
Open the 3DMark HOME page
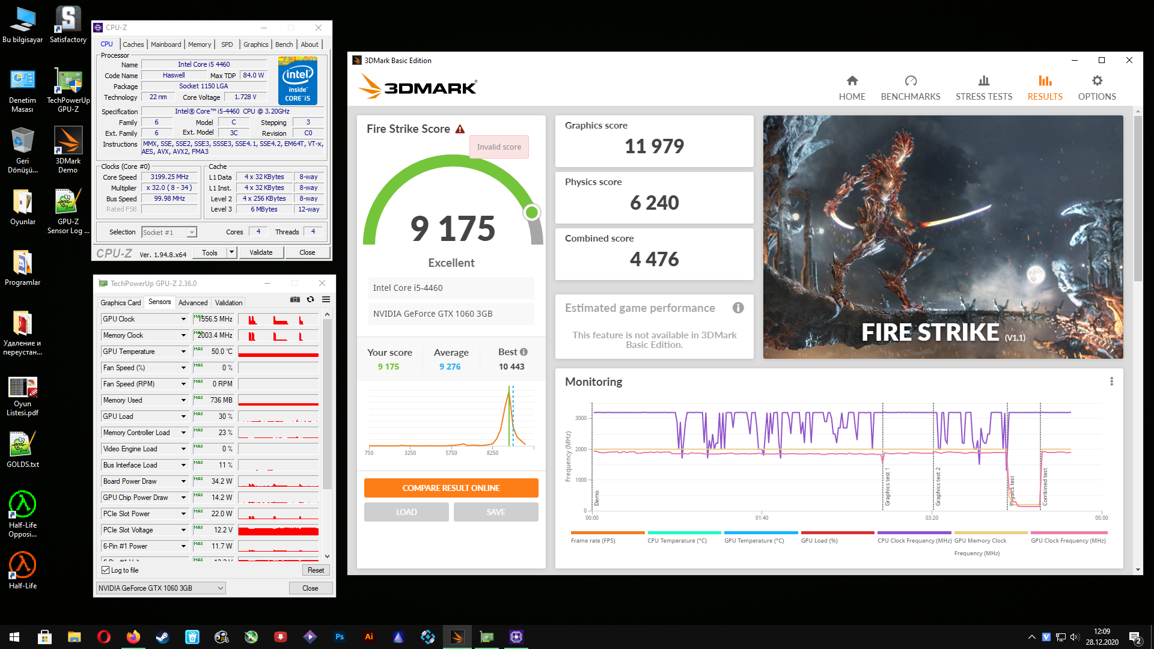click(x=852, y=88)
